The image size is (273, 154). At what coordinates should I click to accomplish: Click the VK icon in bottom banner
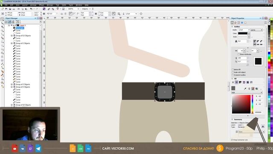[x=23, y=148]
